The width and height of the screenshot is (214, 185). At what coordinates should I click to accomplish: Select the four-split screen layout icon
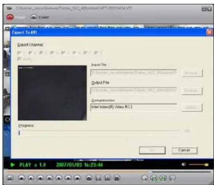107,178
